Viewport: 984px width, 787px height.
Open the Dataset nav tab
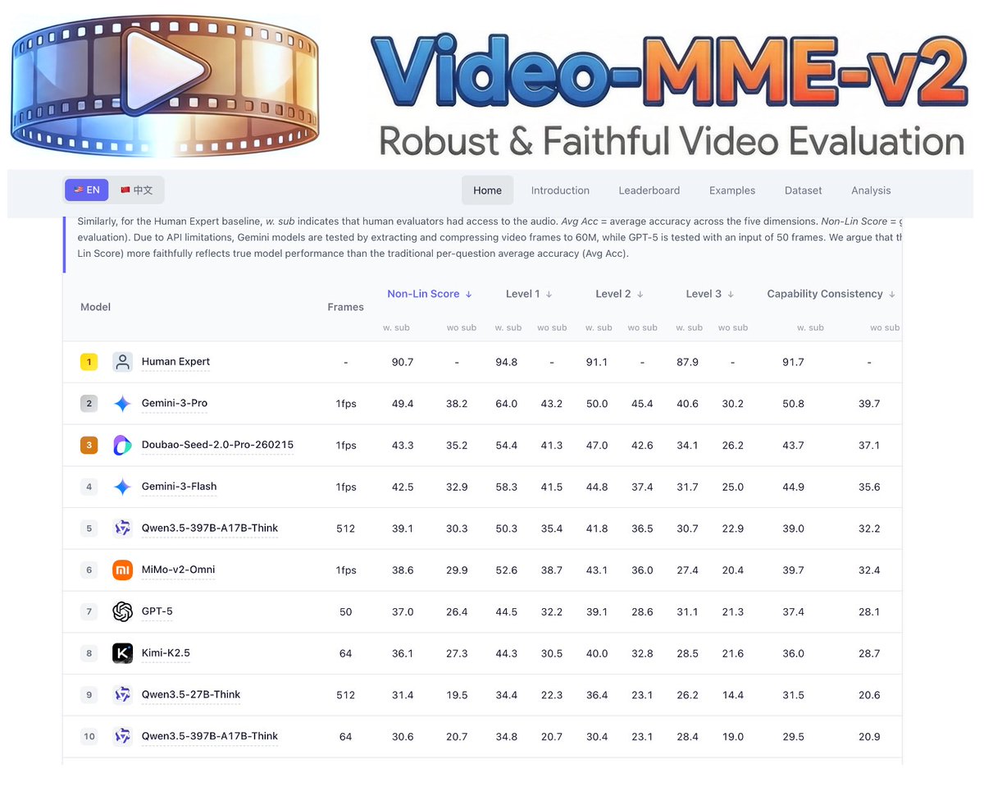click(803, 190)
